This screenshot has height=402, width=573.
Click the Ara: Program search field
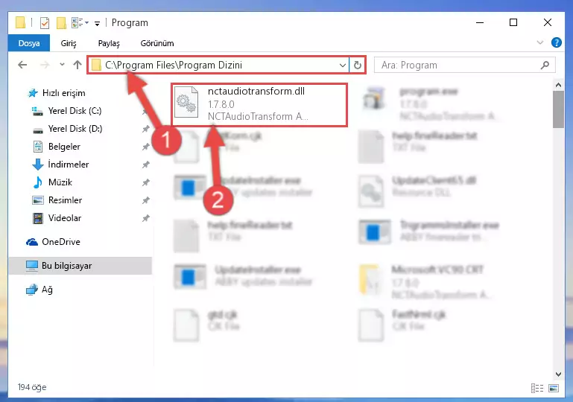coord(464,65)
